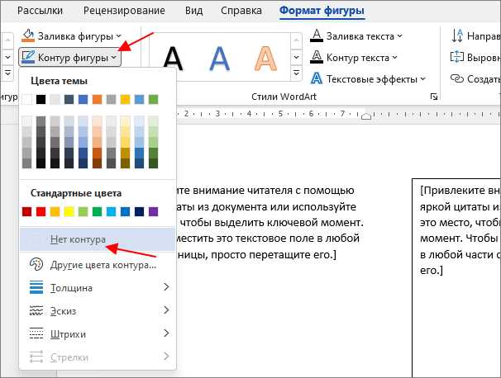The image size is (501, 378).
Task: Open the Рецензирование ribbon tab
Action: click(x=124, y=11)
